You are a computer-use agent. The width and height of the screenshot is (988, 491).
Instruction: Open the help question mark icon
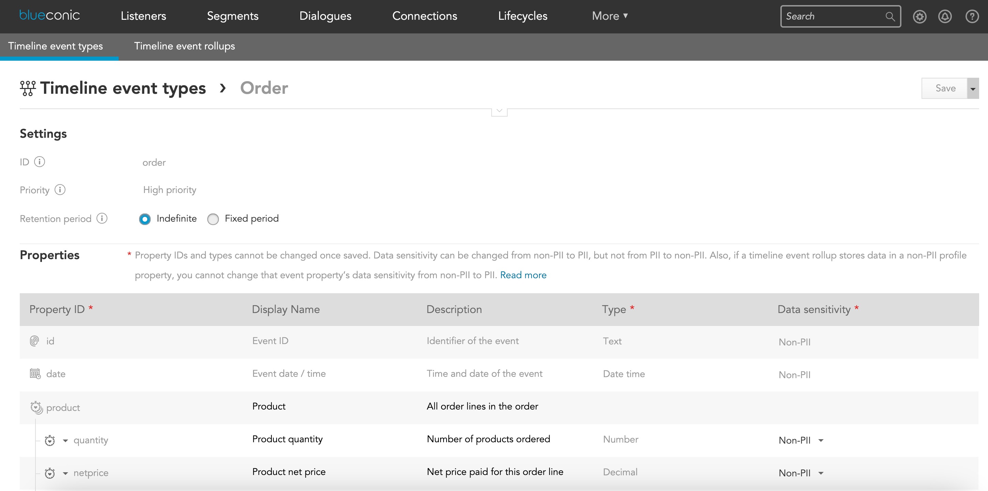[x=972, y=16]
